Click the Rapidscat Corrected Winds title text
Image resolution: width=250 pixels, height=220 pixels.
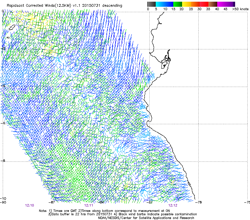[65, 5]
